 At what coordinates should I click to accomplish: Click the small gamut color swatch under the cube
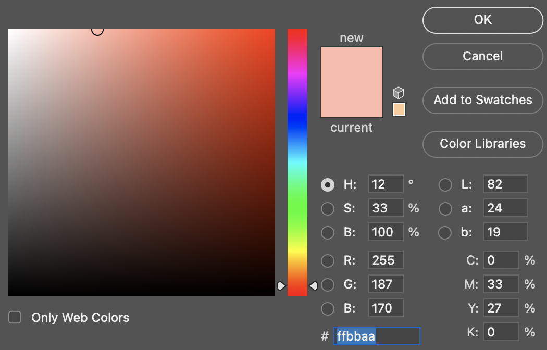tap(399, 109)
